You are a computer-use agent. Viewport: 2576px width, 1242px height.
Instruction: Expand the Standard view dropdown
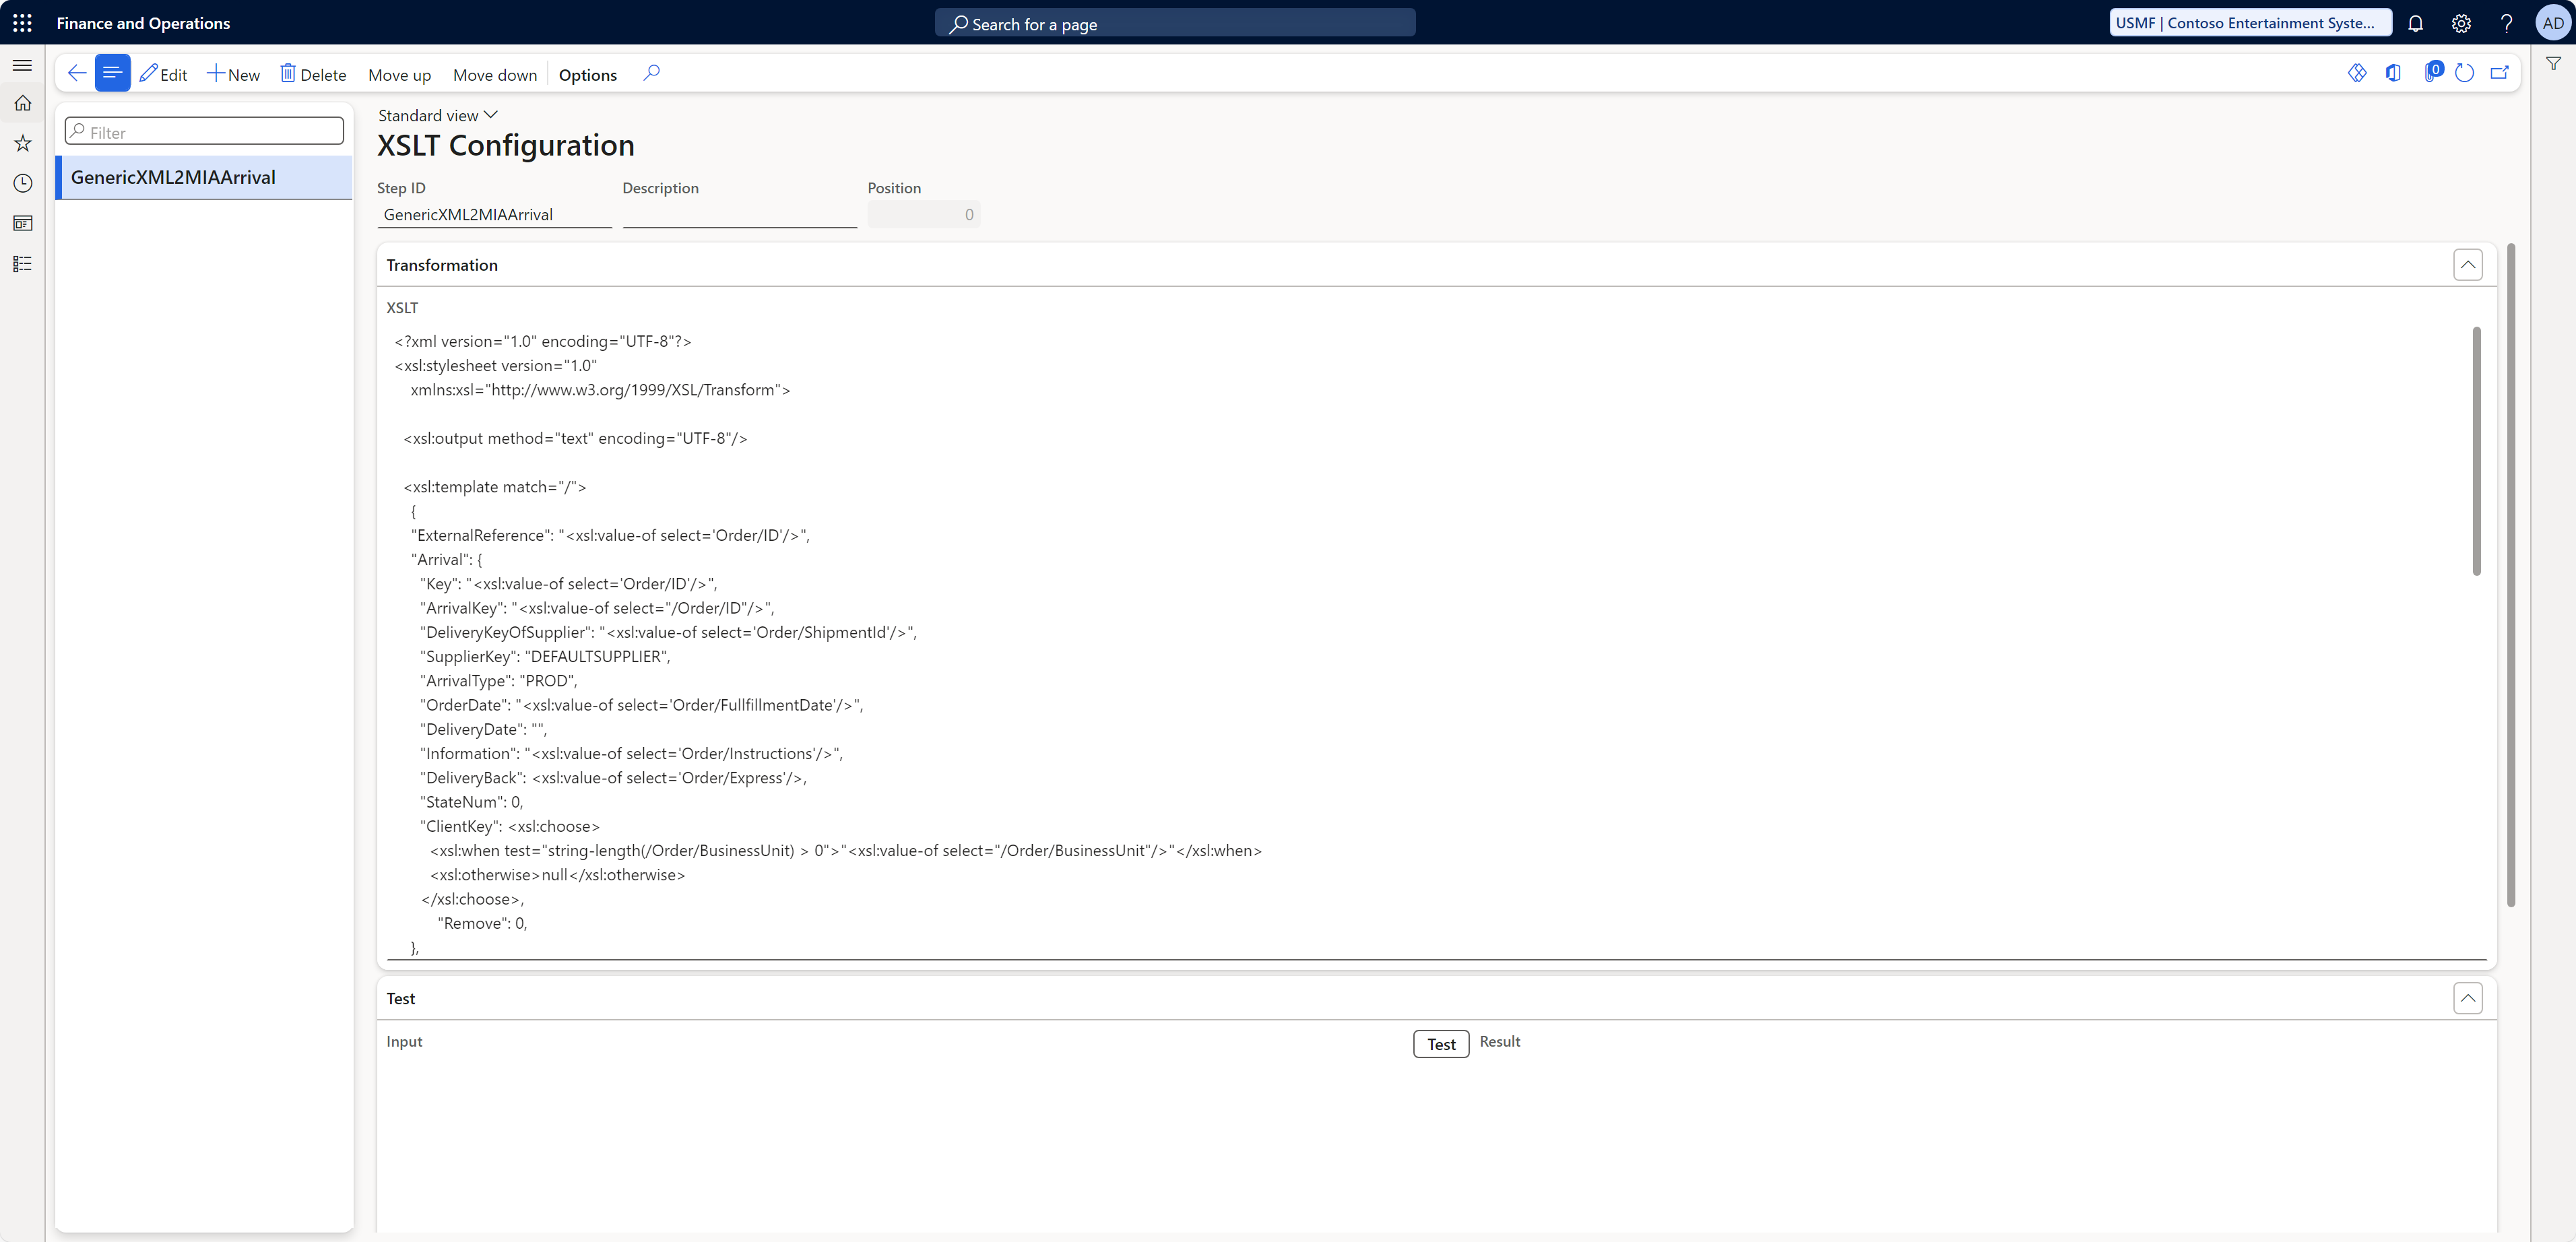437,115
